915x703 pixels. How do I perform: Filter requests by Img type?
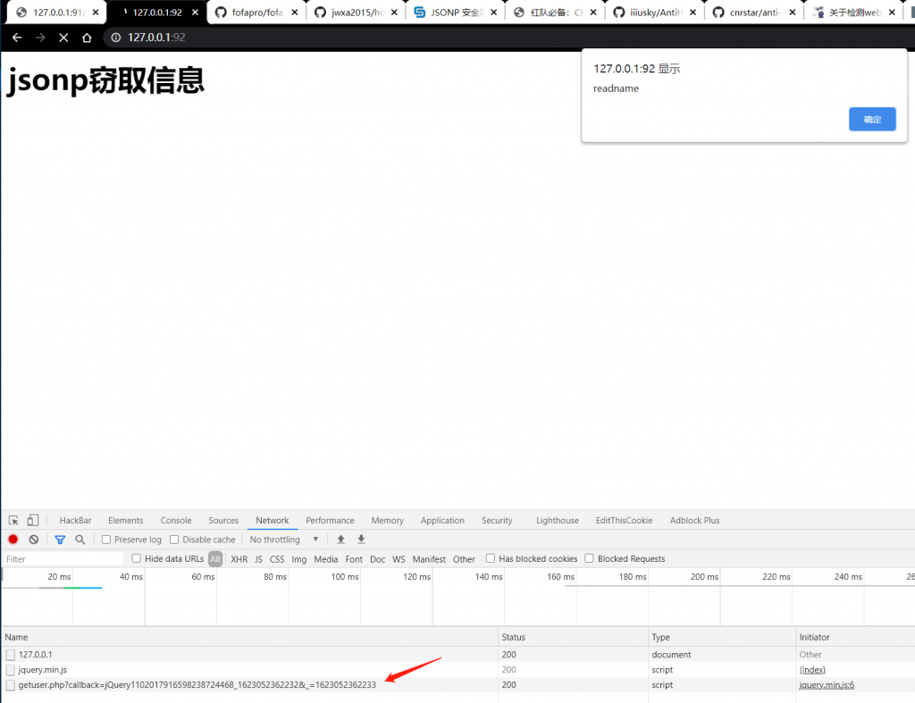tap(298, 559)
